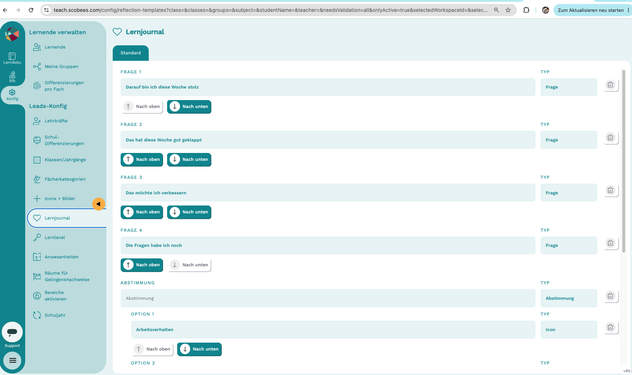Open Anwesenheiten menu entry
The height and width of the screenshot is (375, 632).
point(61,257)
